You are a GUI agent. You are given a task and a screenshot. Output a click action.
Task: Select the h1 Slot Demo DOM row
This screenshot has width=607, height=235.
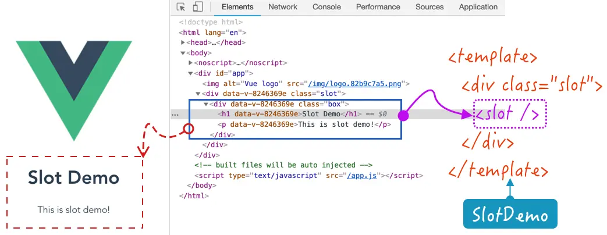coord(302,114)
